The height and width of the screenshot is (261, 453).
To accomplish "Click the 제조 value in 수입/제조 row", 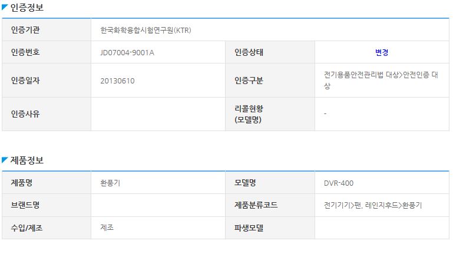I will pyautogui.click(x=107, y=227).
